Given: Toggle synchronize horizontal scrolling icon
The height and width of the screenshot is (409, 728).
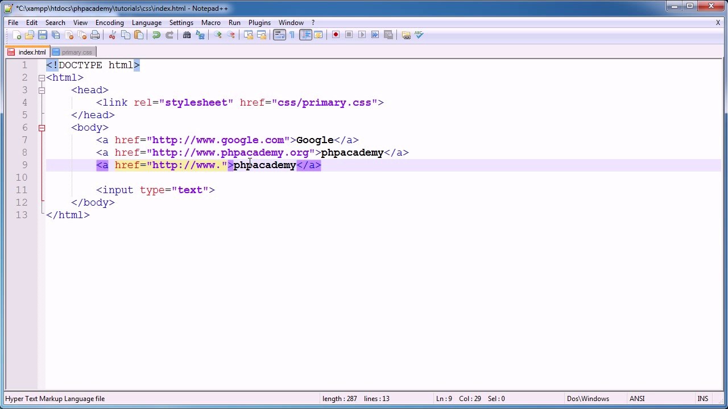Looking at the screenshot, I should [x=262, y=35].
